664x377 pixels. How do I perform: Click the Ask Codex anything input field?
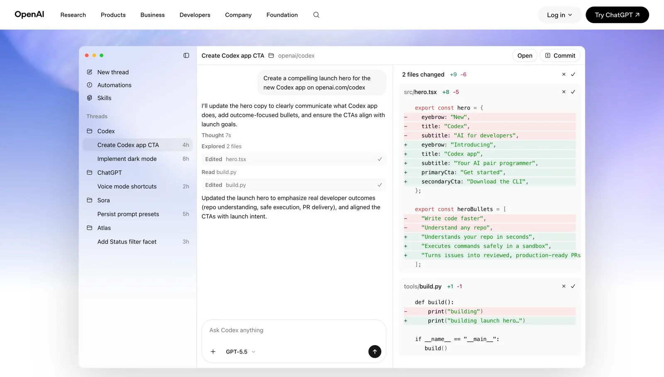294,331
